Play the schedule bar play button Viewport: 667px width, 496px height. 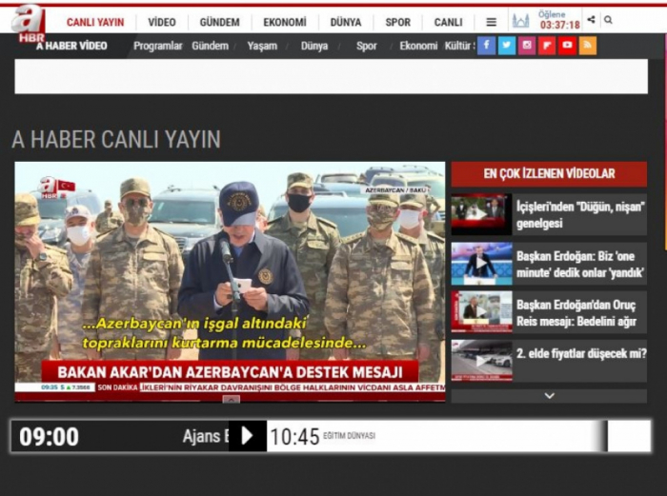coord(248,436)
